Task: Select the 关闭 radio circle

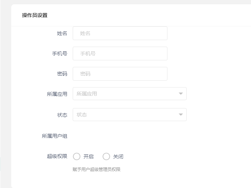Action: pos(106,157)
